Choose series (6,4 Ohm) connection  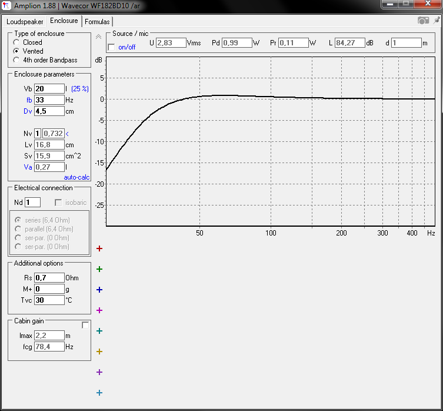[18, 220]
